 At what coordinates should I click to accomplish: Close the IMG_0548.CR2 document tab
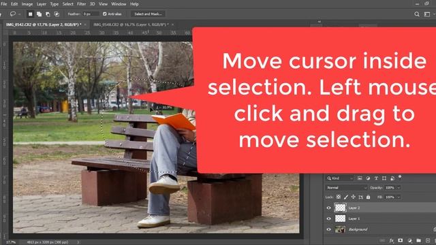click(x=172, y=24)
